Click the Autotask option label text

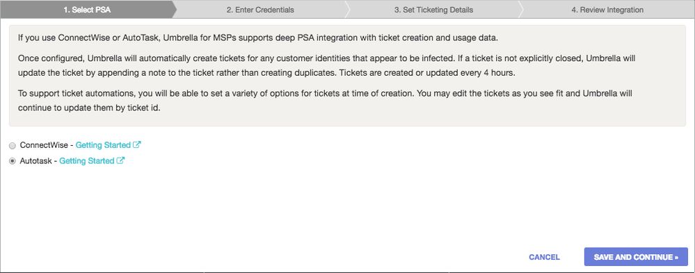(36, 161)
